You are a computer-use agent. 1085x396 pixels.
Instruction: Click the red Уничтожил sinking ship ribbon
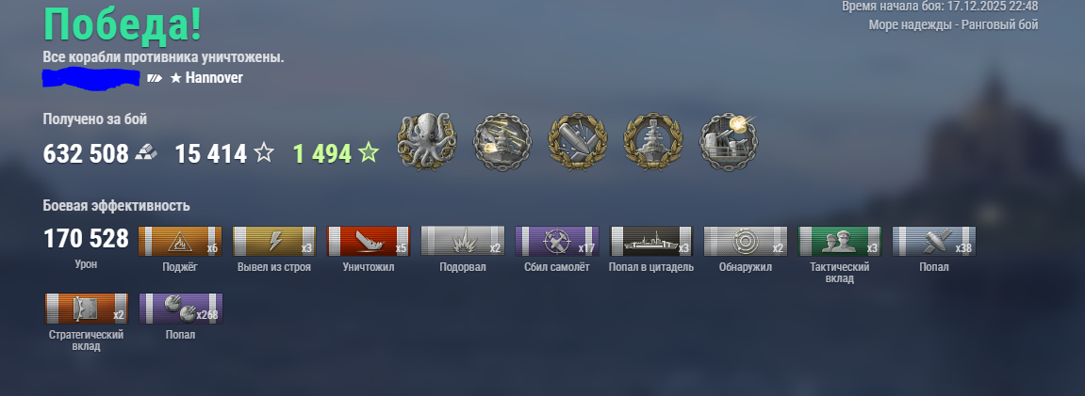coord(369,242)
